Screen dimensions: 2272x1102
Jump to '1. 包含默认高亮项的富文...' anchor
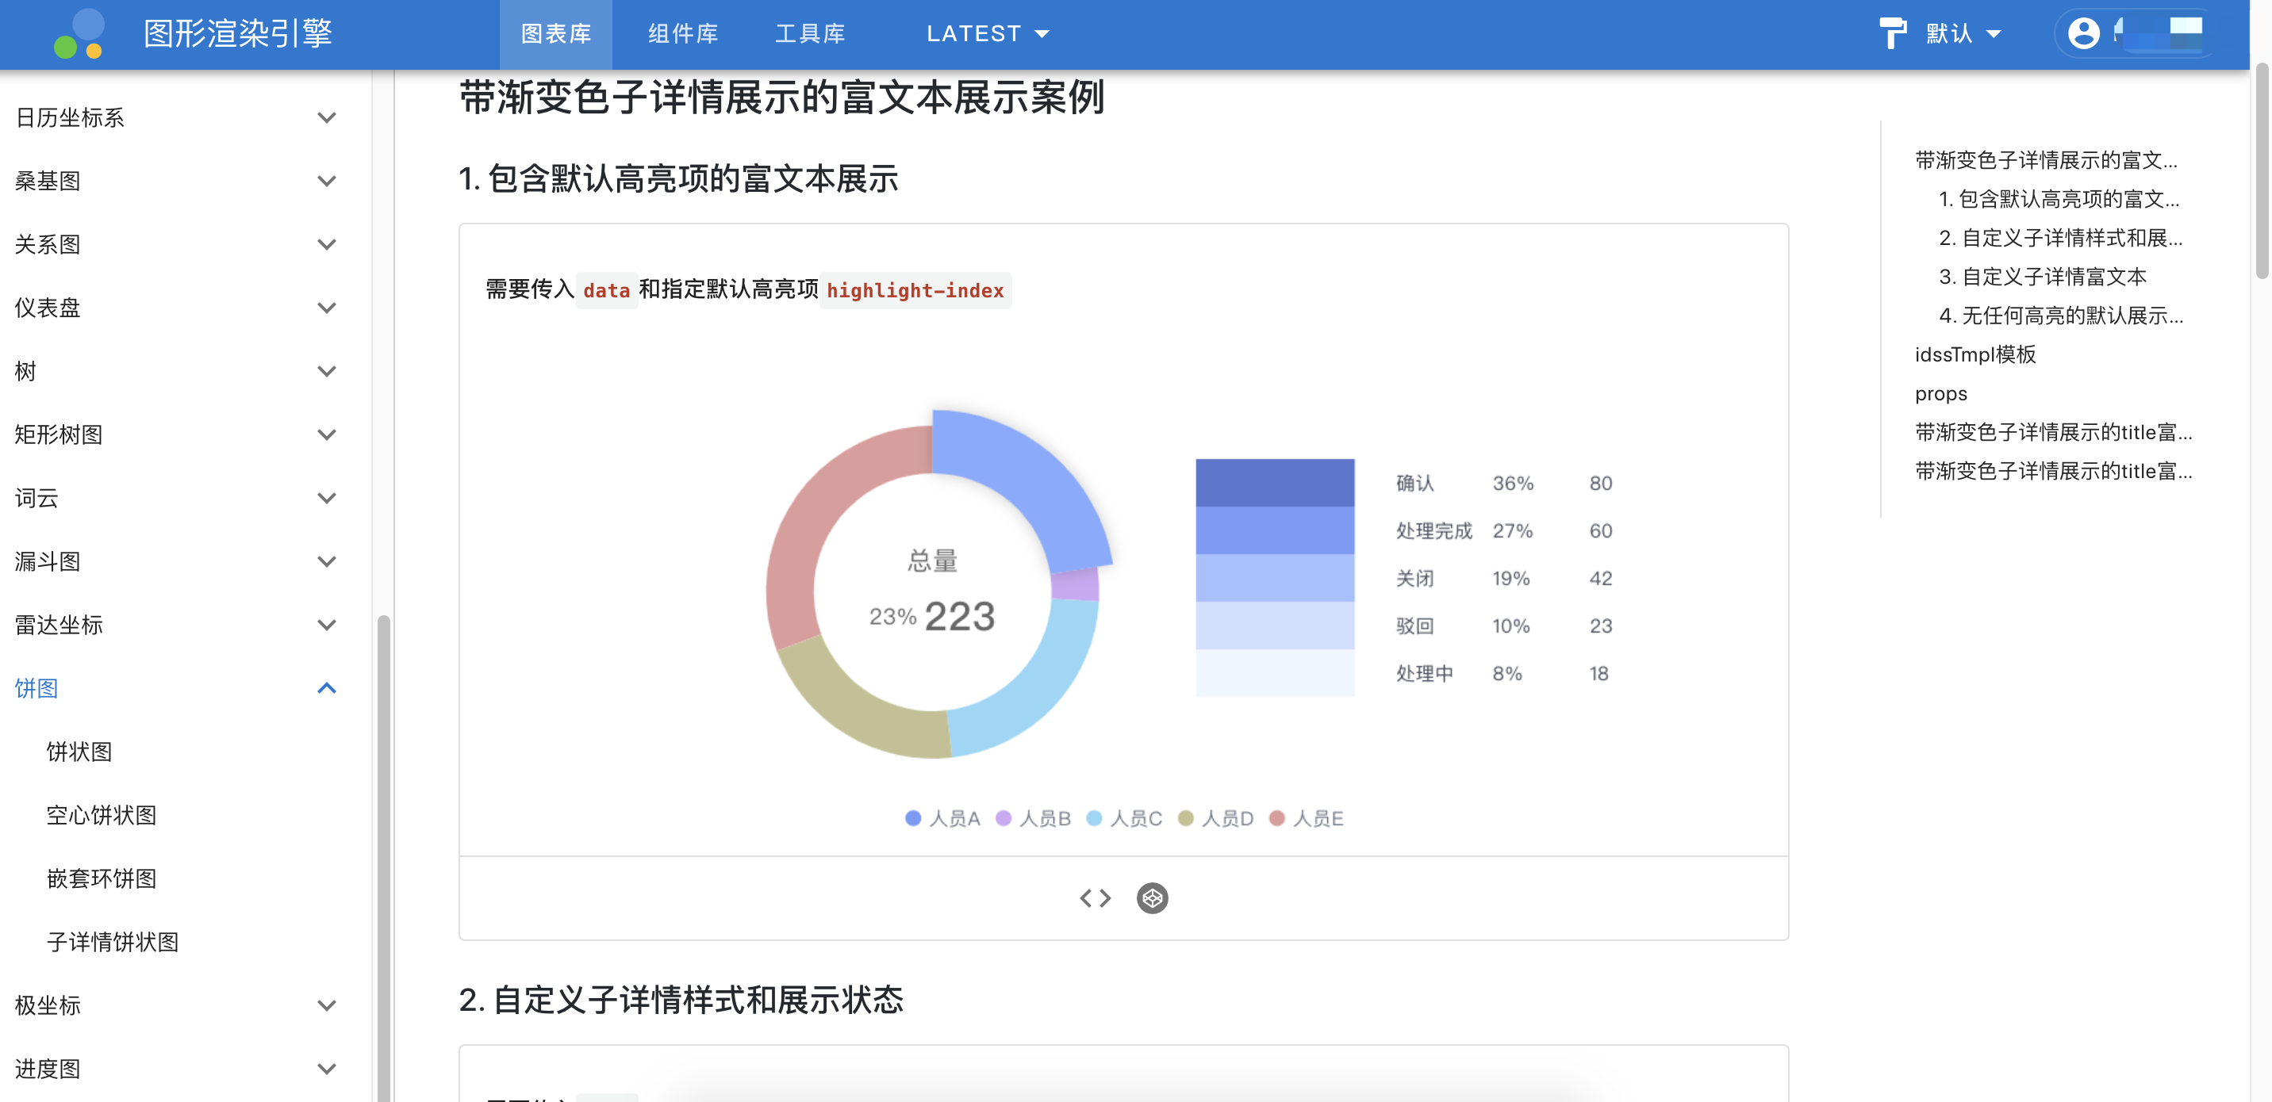coord(2058,199)
